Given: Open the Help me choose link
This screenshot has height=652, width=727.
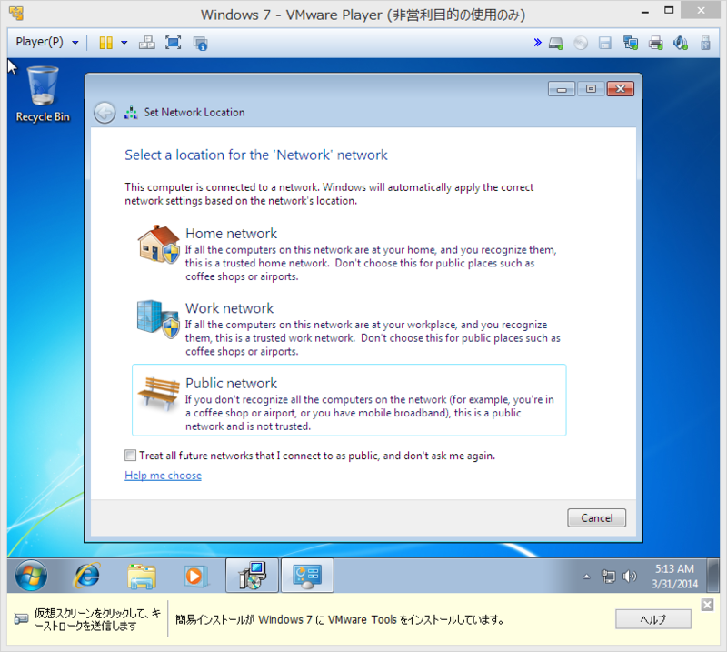Looking at the screenshot, I should [x=164, y=476].
